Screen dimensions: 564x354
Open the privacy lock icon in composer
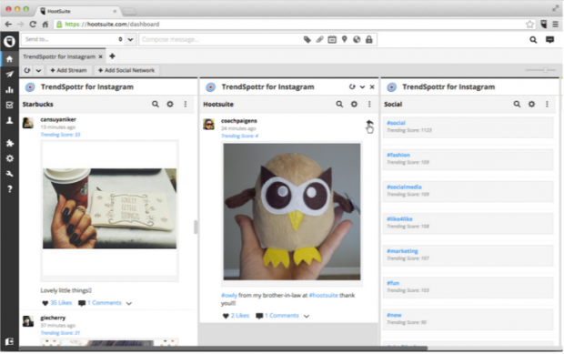(369, 39)
